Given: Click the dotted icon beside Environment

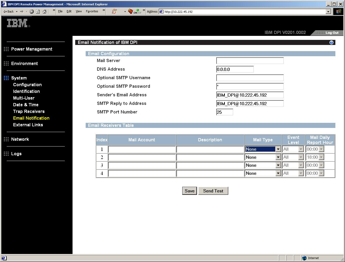Looking at the screenshot, I should (6, 63).
